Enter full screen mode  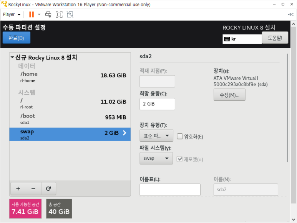point(59,15)
